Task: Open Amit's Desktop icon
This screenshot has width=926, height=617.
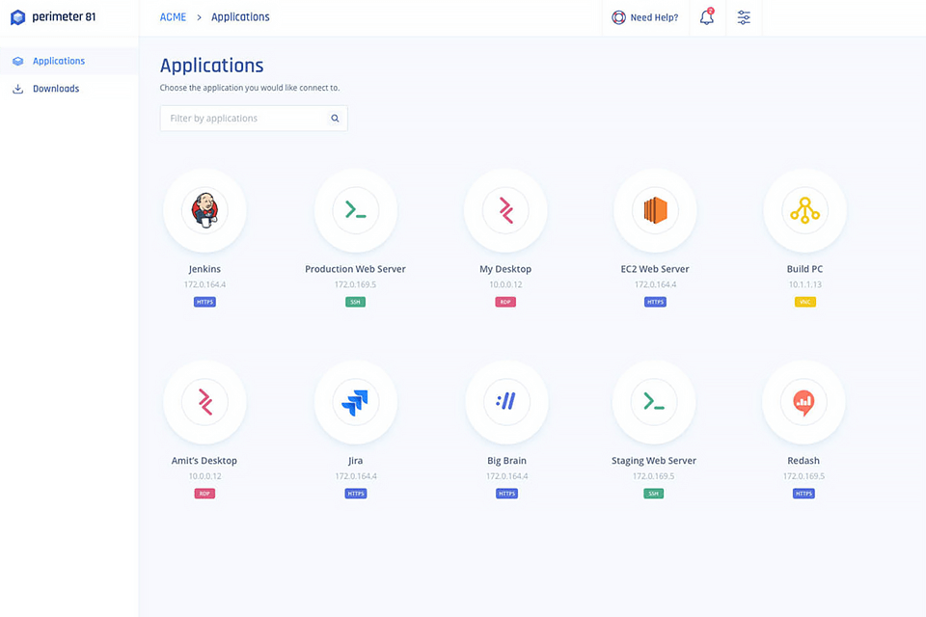Action: pos(204,402)
